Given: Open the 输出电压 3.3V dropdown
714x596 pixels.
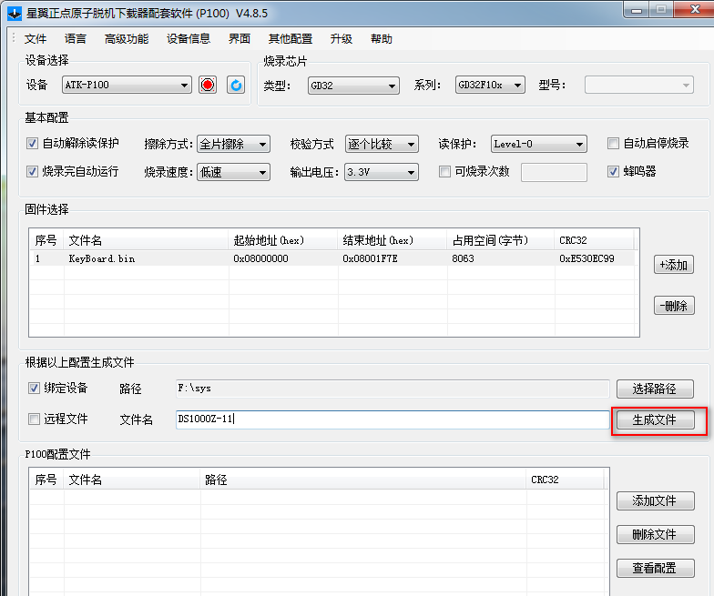Looking at the screenshot, I should click(x=382, y=173).
